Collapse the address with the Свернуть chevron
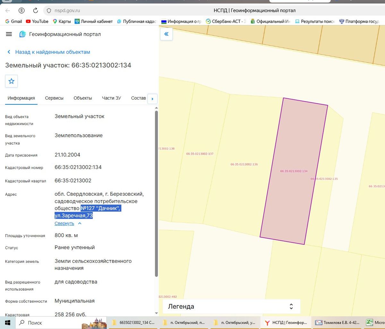This screenshot has height=329, width=385. 80,224
